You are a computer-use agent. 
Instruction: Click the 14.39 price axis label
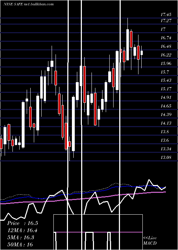click(166, 115)
